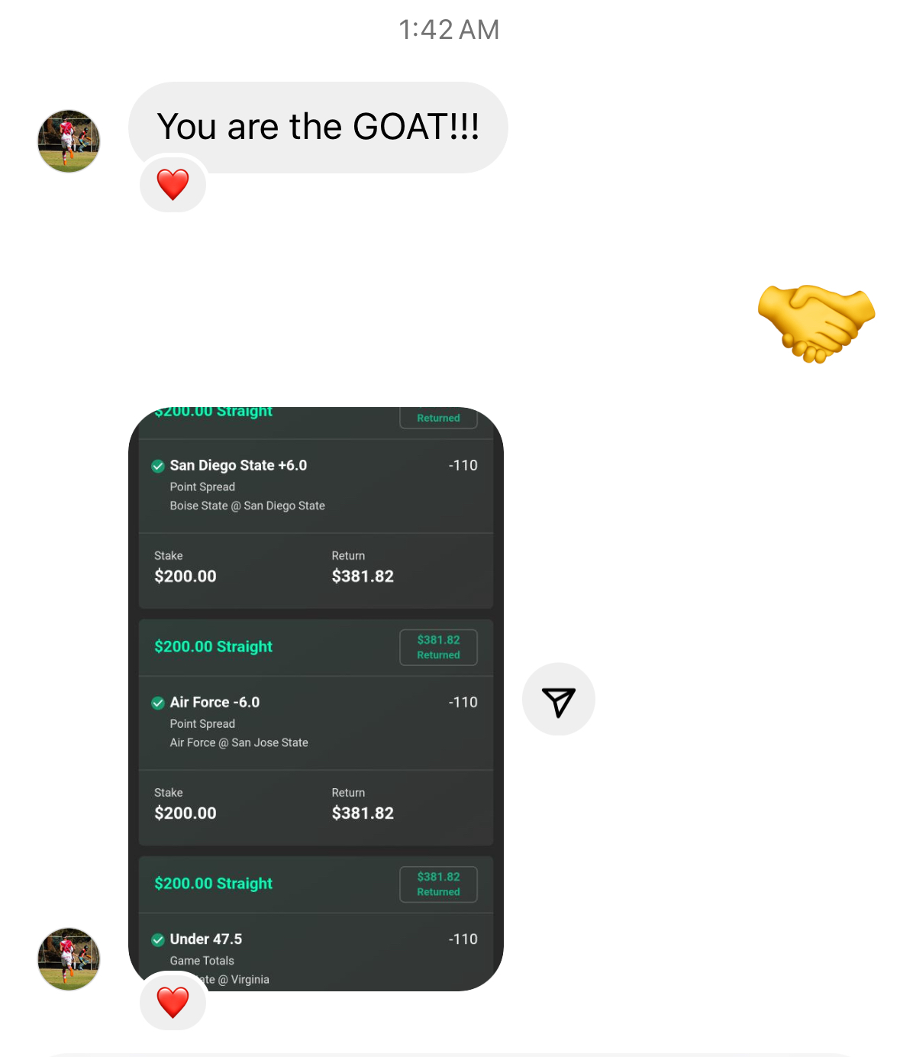
Task: Open the sender's avatar beside the bet slip image
Action: pos(69,959)
